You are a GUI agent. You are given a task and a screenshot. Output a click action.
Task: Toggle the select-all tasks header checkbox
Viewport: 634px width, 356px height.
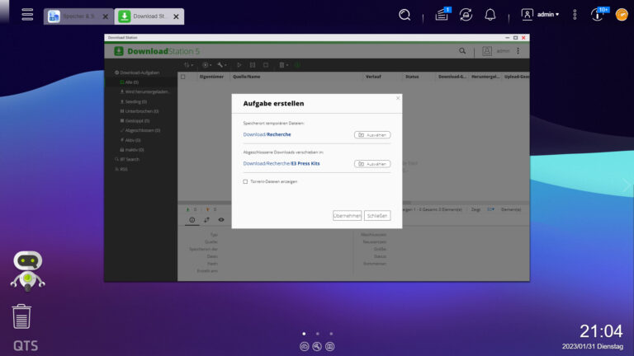pos(182,77)
